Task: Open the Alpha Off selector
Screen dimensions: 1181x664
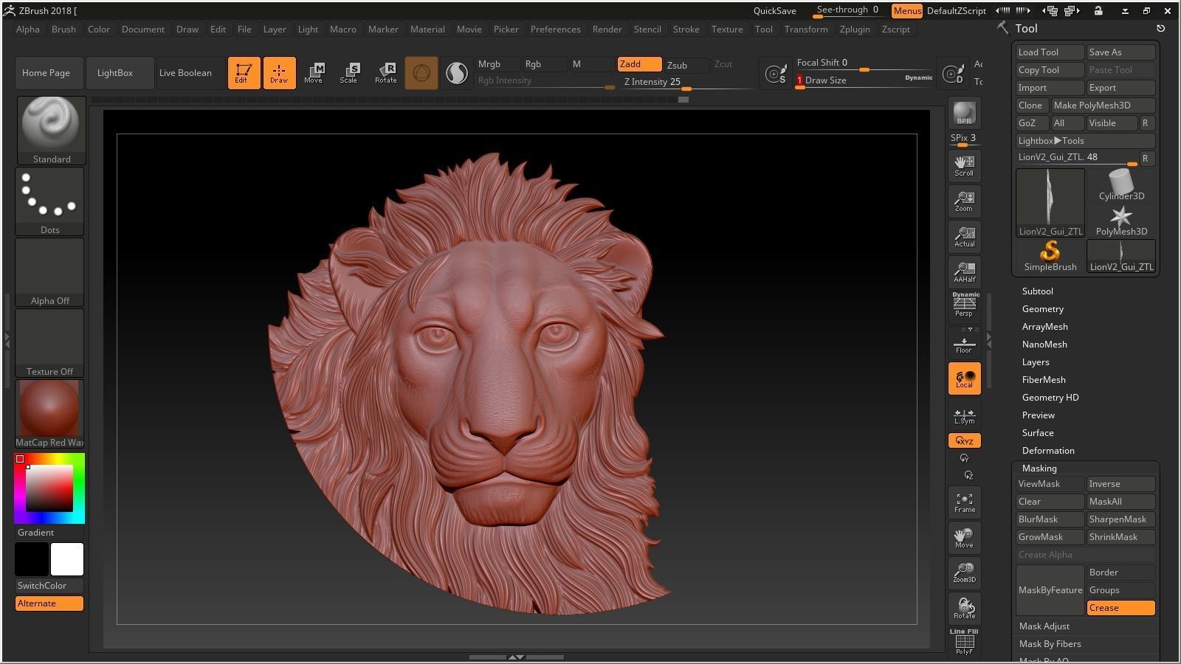Action: coord(49,272)
